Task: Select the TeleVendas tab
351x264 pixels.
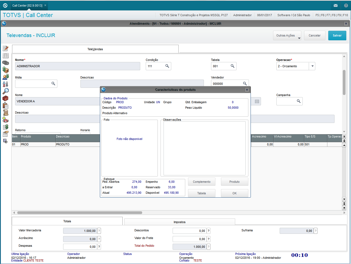Action: pos(95,49)
